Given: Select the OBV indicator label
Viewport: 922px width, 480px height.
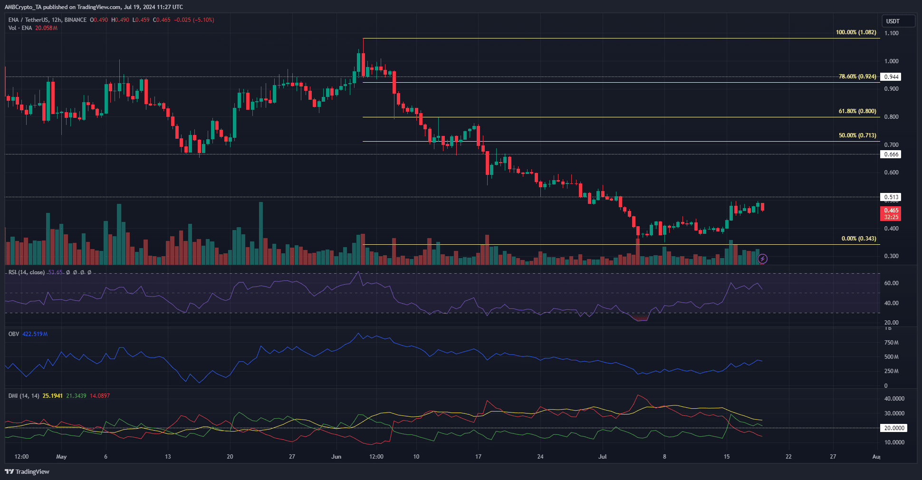Looking at the screenshot, I should point(14,334).
